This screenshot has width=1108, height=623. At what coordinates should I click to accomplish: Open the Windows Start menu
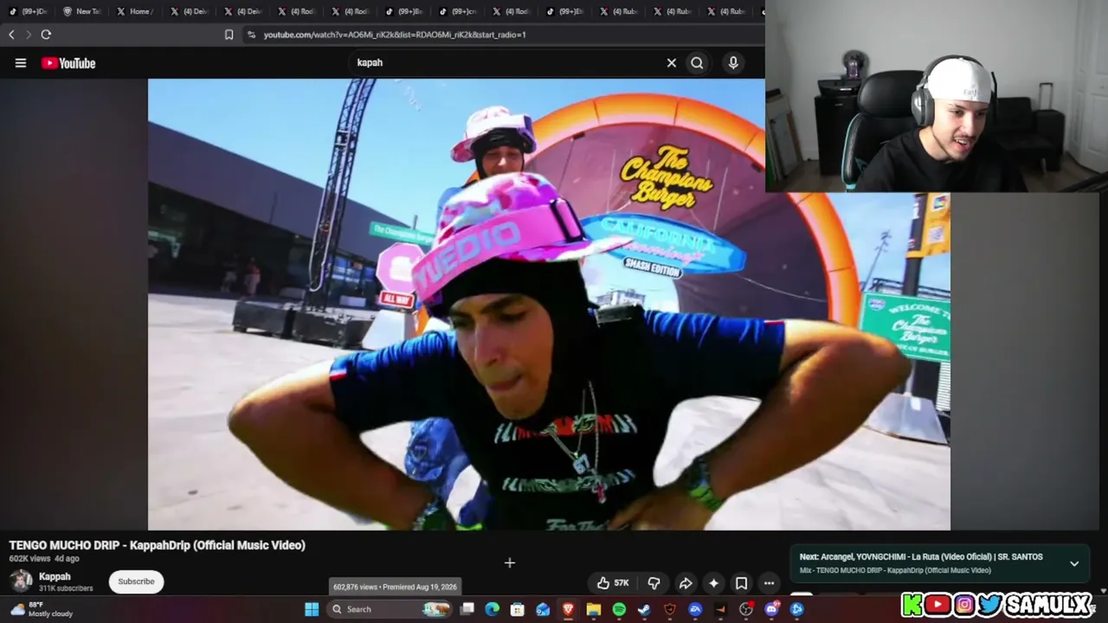pyautogui.click(x=312, y=609)
